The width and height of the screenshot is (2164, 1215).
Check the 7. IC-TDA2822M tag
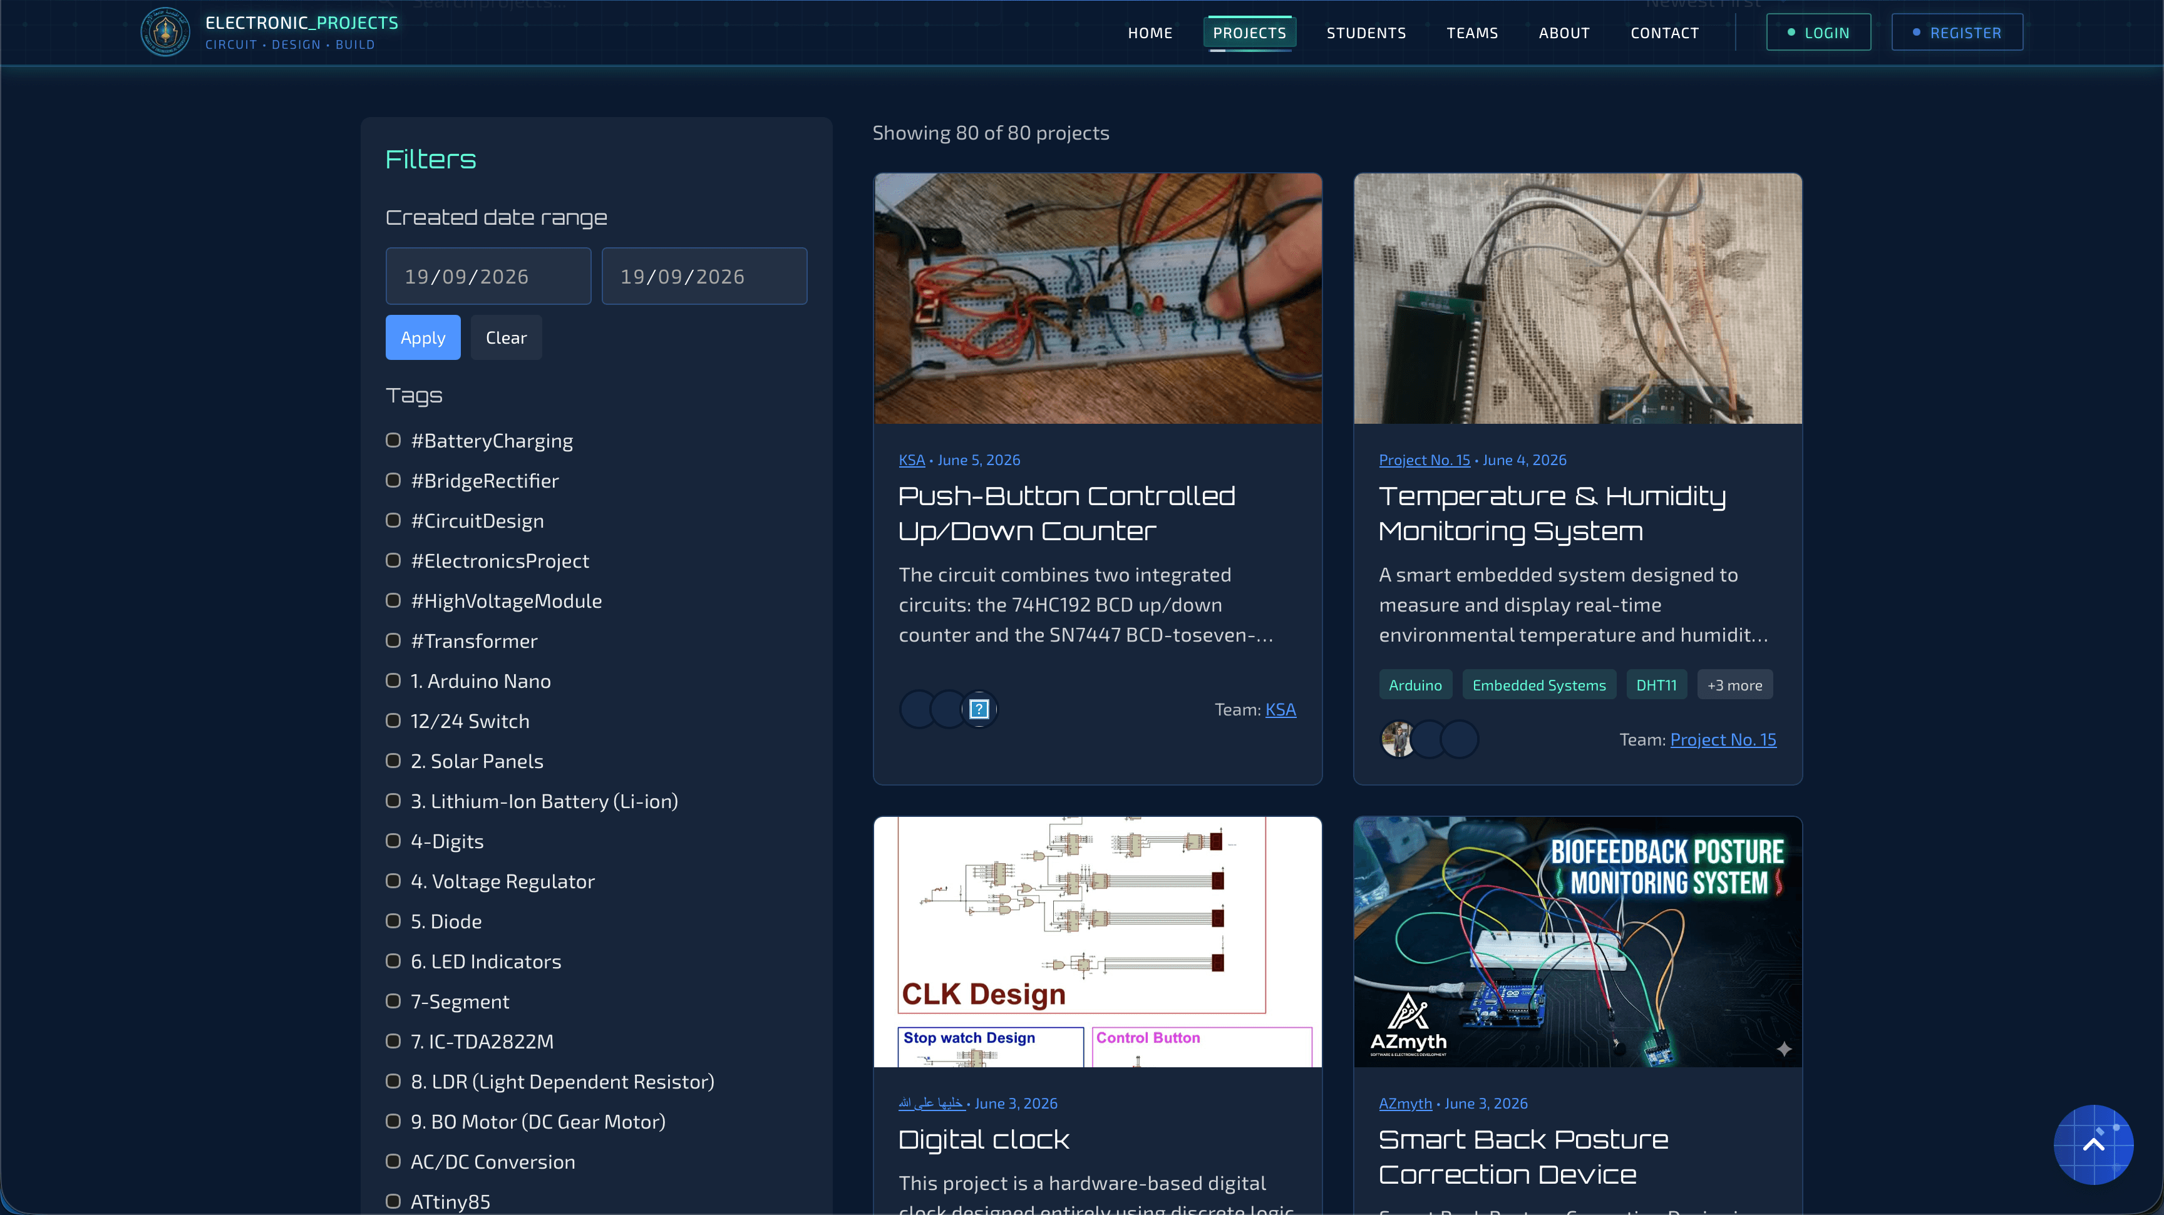[393, 1041]
